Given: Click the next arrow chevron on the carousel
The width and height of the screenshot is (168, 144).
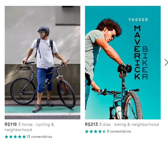Looking at the screenshot, I should [166, 62].
